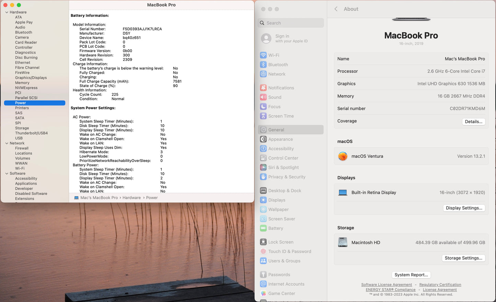Collapse the Hardware section in System Information
The height and width of the screenshot is (302, 496).
click(7, 12)
